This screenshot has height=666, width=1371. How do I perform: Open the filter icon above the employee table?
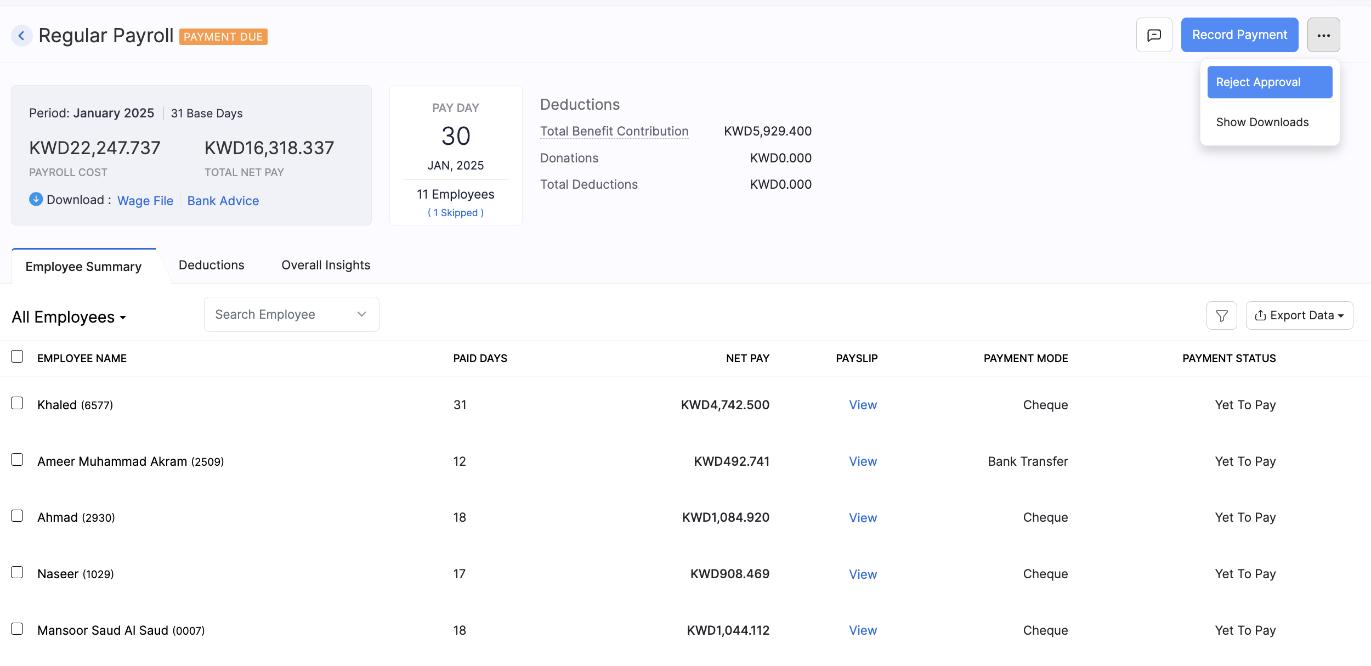click(x=1221, y=315)
